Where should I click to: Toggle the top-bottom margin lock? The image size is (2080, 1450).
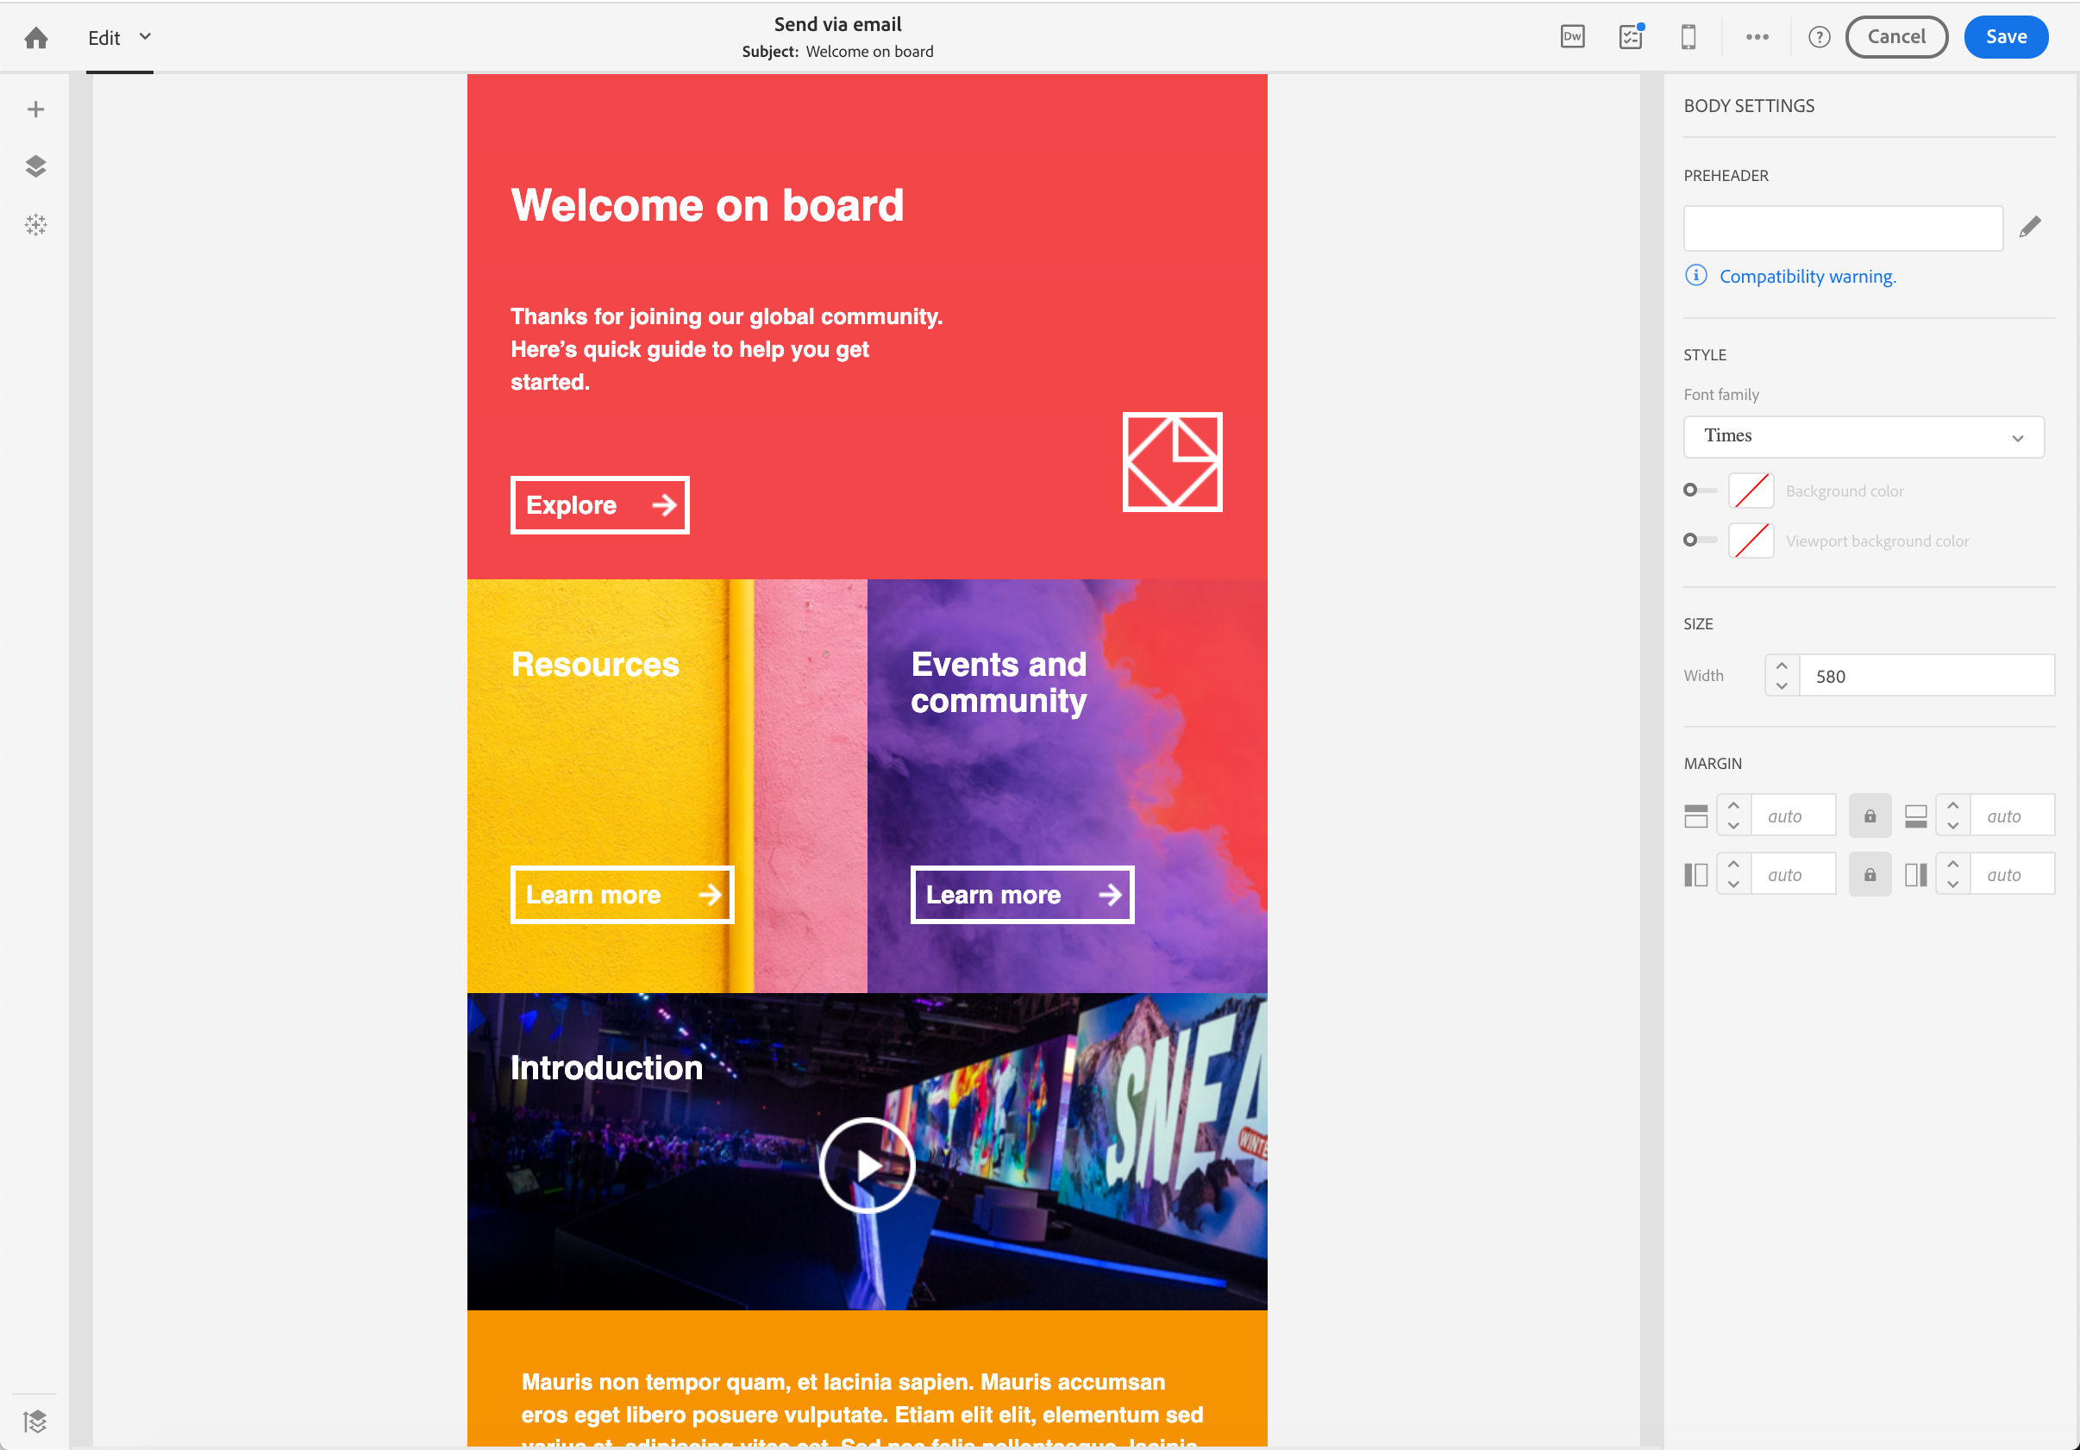(1870, 816)
